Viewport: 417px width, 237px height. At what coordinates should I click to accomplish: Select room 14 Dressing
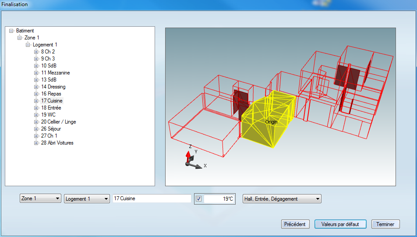(53, 87)
